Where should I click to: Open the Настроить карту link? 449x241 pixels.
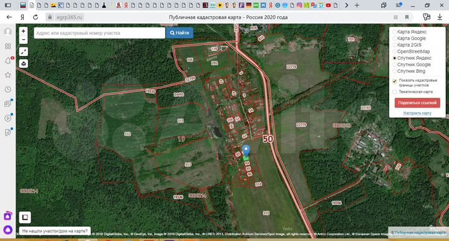pos(417,113)
